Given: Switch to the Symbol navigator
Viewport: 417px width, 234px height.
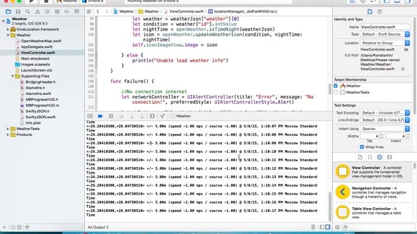Looking at the screenshot, I should (18, 12).
